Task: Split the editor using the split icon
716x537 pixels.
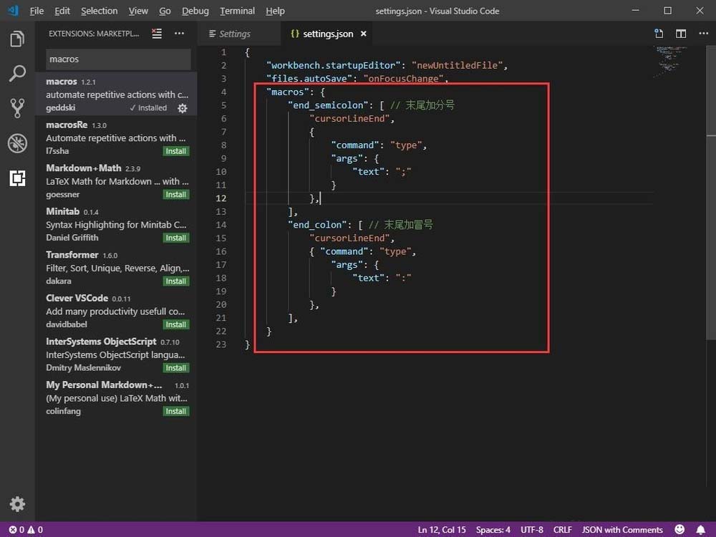Action: pos(679,33)
